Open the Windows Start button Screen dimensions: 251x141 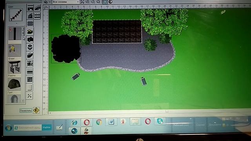click(x=8, y=128)
